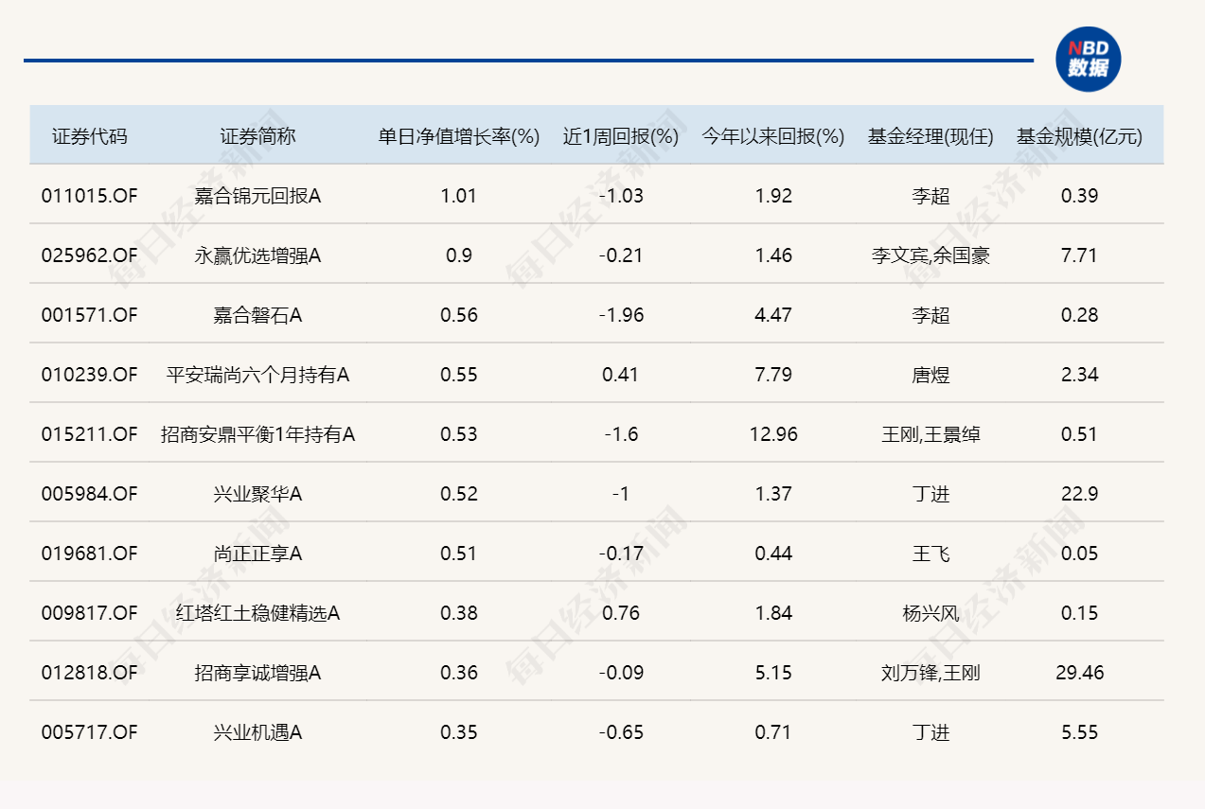Click manager cell 杨兴风
The image size is (1205, 809).
pos(930,613)
